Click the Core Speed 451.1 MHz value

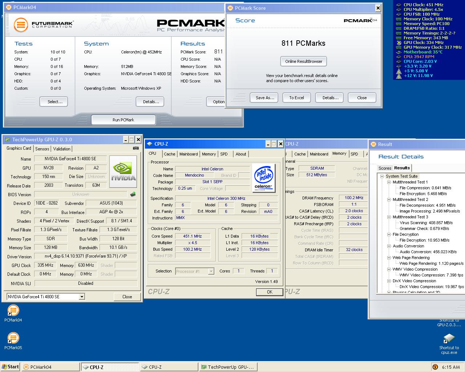192,236
